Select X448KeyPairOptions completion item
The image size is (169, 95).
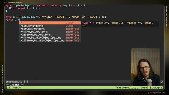click(x=50, y=32)
